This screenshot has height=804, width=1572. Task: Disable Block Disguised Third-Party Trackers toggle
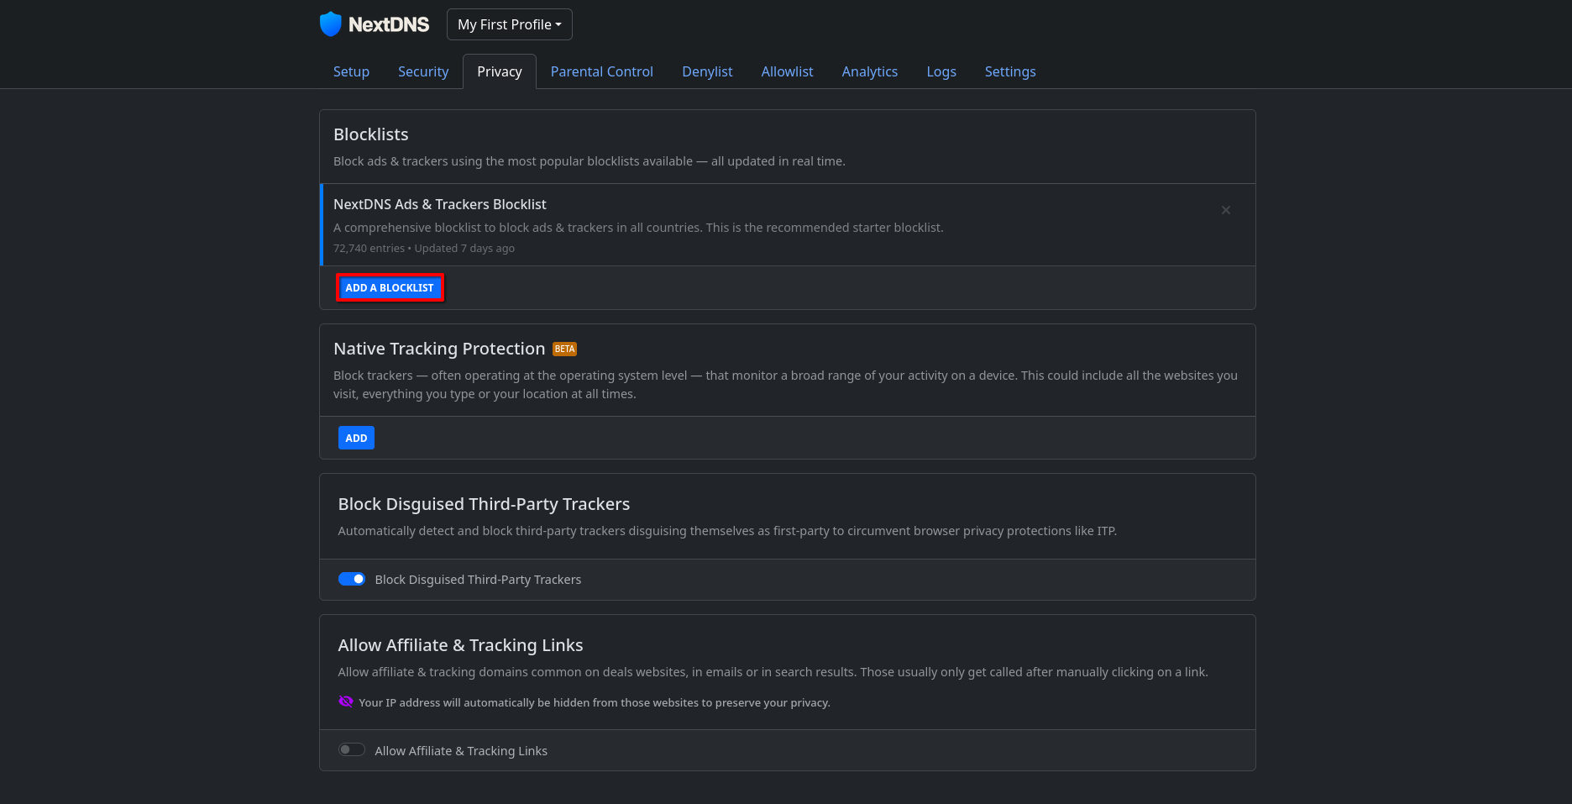point(352,579)
